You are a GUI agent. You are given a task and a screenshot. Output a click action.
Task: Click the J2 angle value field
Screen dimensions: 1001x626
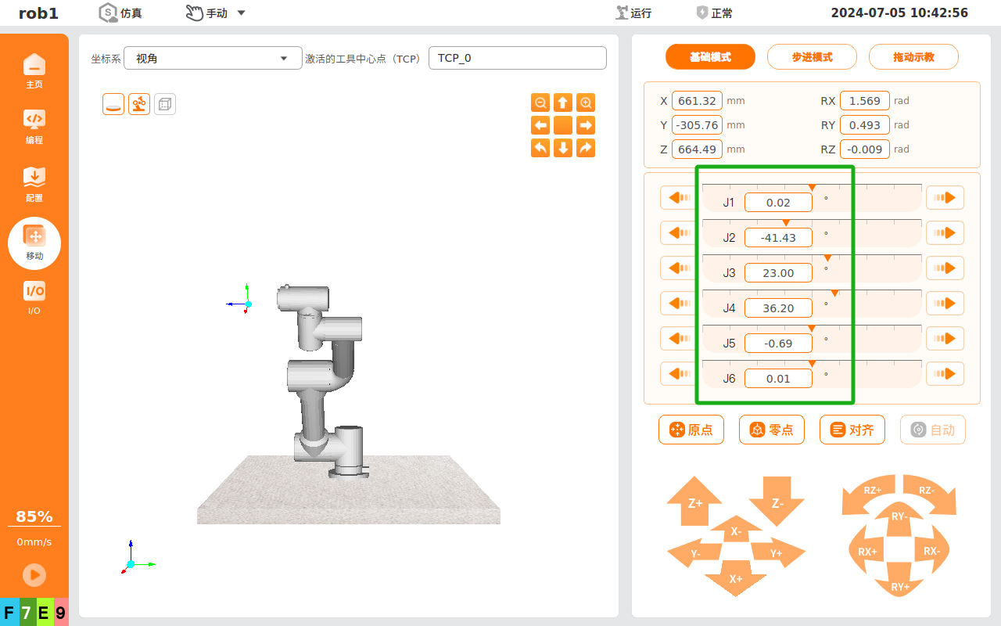[x=778, y=238]
